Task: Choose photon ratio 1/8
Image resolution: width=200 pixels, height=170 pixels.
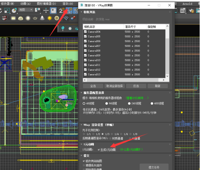Action: tap(130, 134)
